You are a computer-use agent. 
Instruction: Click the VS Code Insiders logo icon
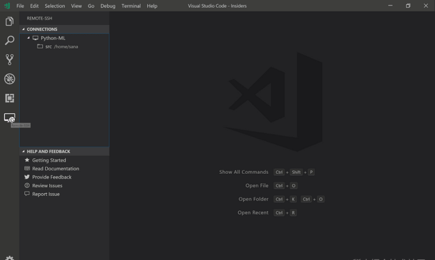point(7,5)
